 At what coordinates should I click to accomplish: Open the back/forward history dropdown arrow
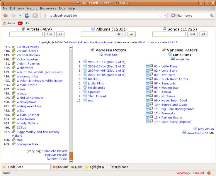(x=20, y=16)
